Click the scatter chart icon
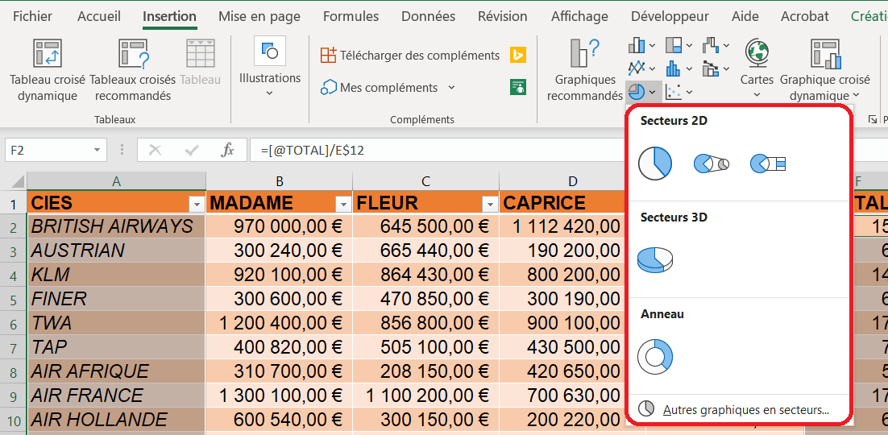Image resolution: width=888 pixels, height=435 pixels. click(x=674, y=91)
